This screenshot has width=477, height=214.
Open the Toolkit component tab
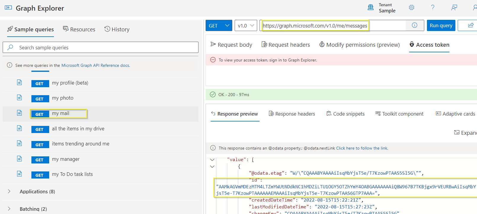[399, 114]
